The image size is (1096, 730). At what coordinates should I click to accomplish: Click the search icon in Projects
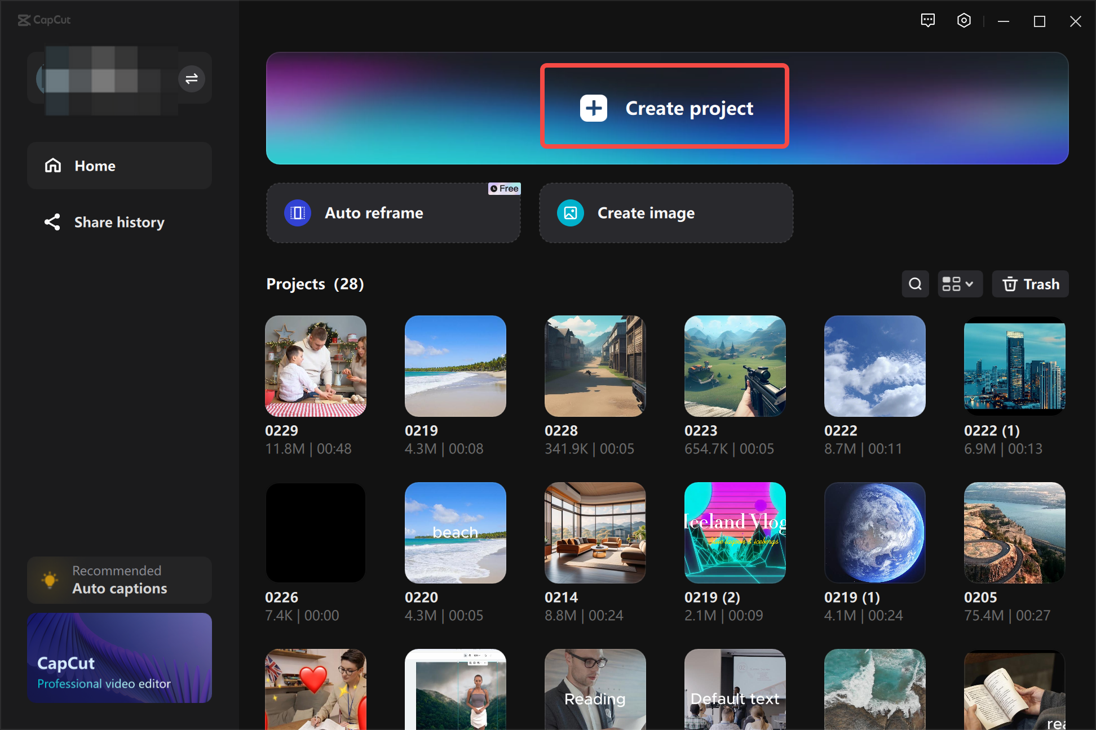[x=915, y=283]
